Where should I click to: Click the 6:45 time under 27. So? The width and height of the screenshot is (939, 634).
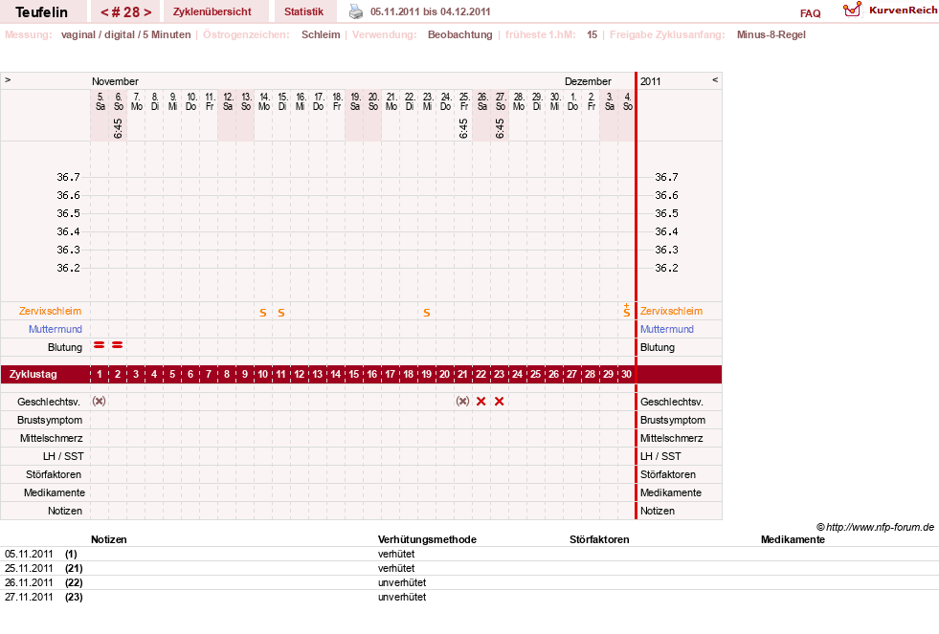500,128
